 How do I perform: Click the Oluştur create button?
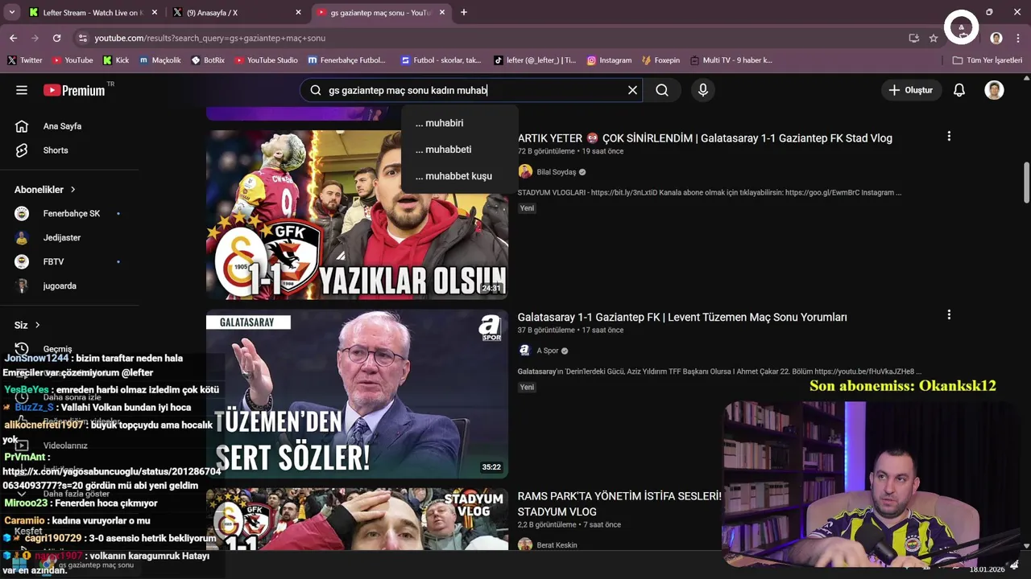click(x=909, y=90)
